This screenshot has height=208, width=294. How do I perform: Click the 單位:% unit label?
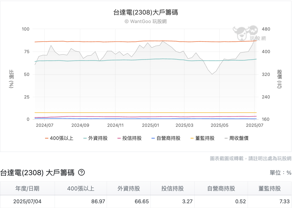280,173
